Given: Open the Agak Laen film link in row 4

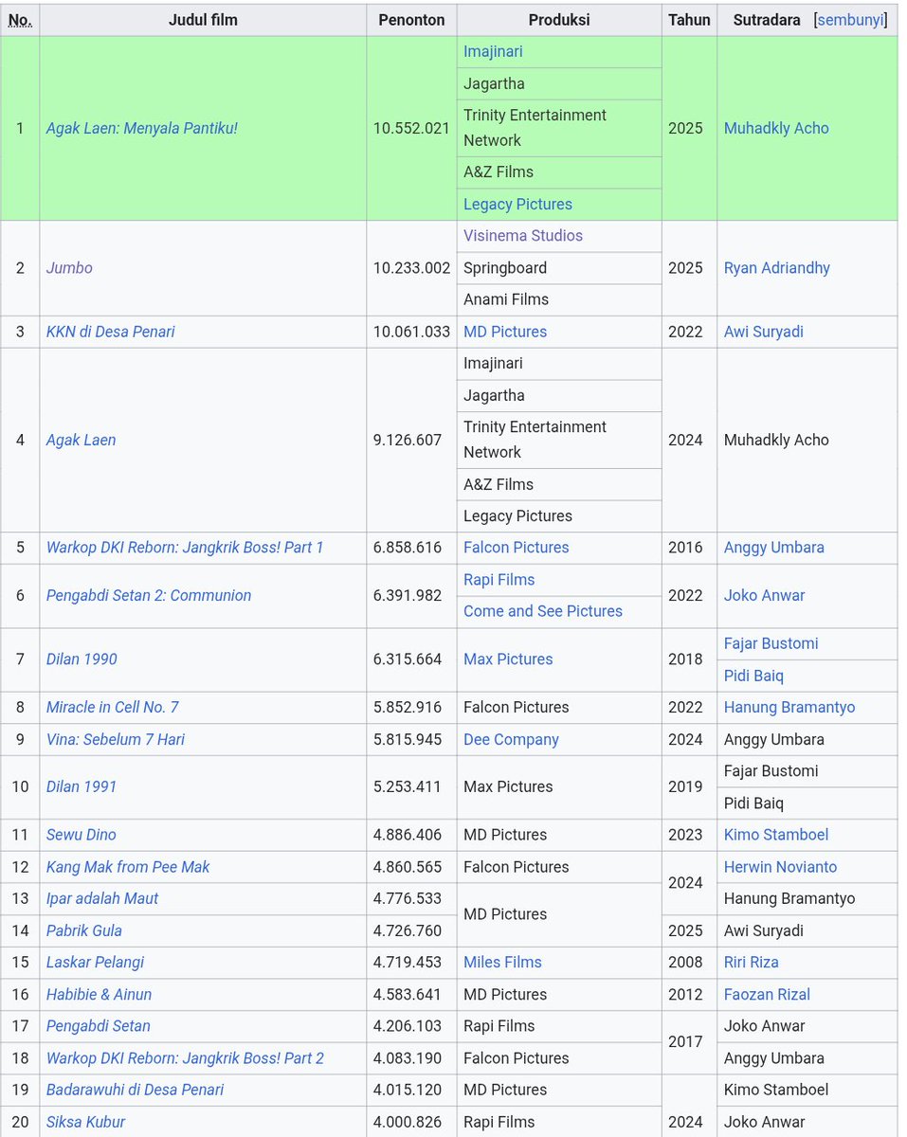Looking at the screenshot, I should click(82, 440).
